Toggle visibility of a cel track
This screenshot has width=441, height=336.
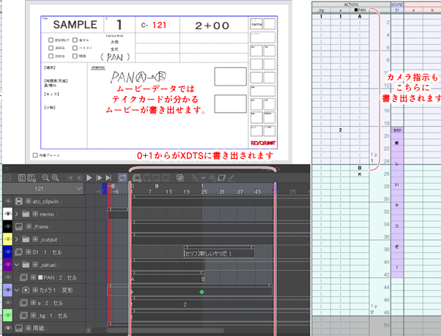click(x=7, y=303)
